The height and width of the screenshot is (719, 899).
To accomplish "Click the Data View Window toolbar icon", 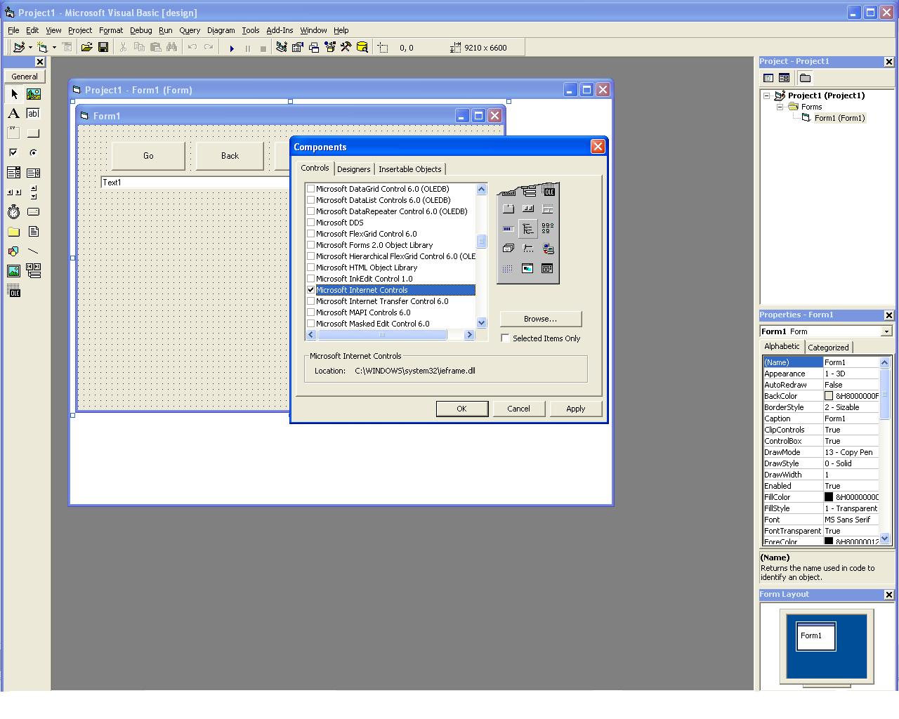I will (362, 48).
